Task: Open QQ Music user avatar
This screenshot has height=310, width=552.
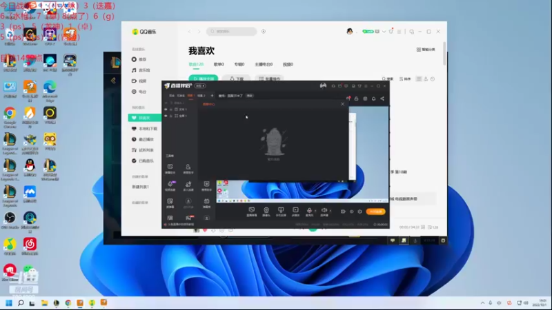Action: [350, 31]
